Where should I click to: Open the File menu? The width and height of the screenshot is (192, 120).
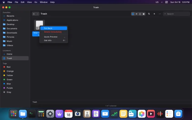tap(17, 2)
